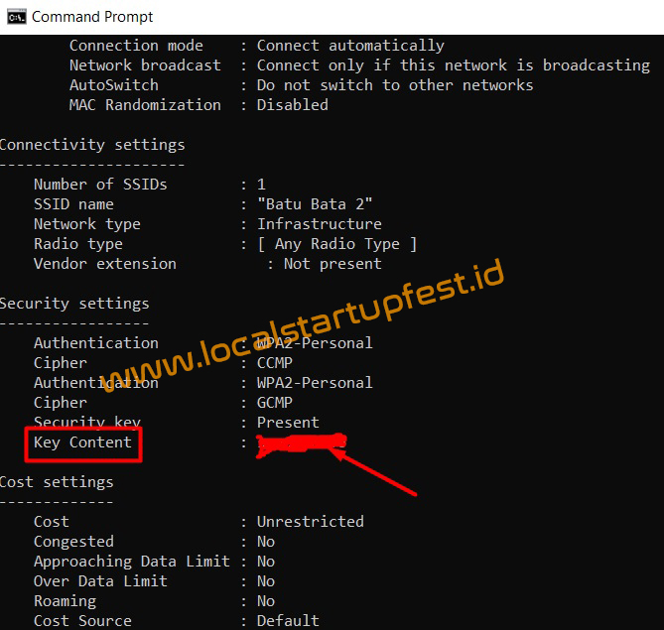Screen dimensions: 664x630
Task: Click the Security settings heading
Action: click(74, 304)
